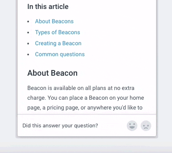This screenshot has width=172, height=153.
Task: Click the 'Did this answer your question?' text
Action: tap(60, 126)
